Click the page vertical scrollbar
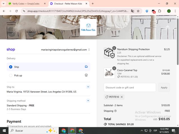The height and width of the screenshot is (134, 179). point(178,42)
